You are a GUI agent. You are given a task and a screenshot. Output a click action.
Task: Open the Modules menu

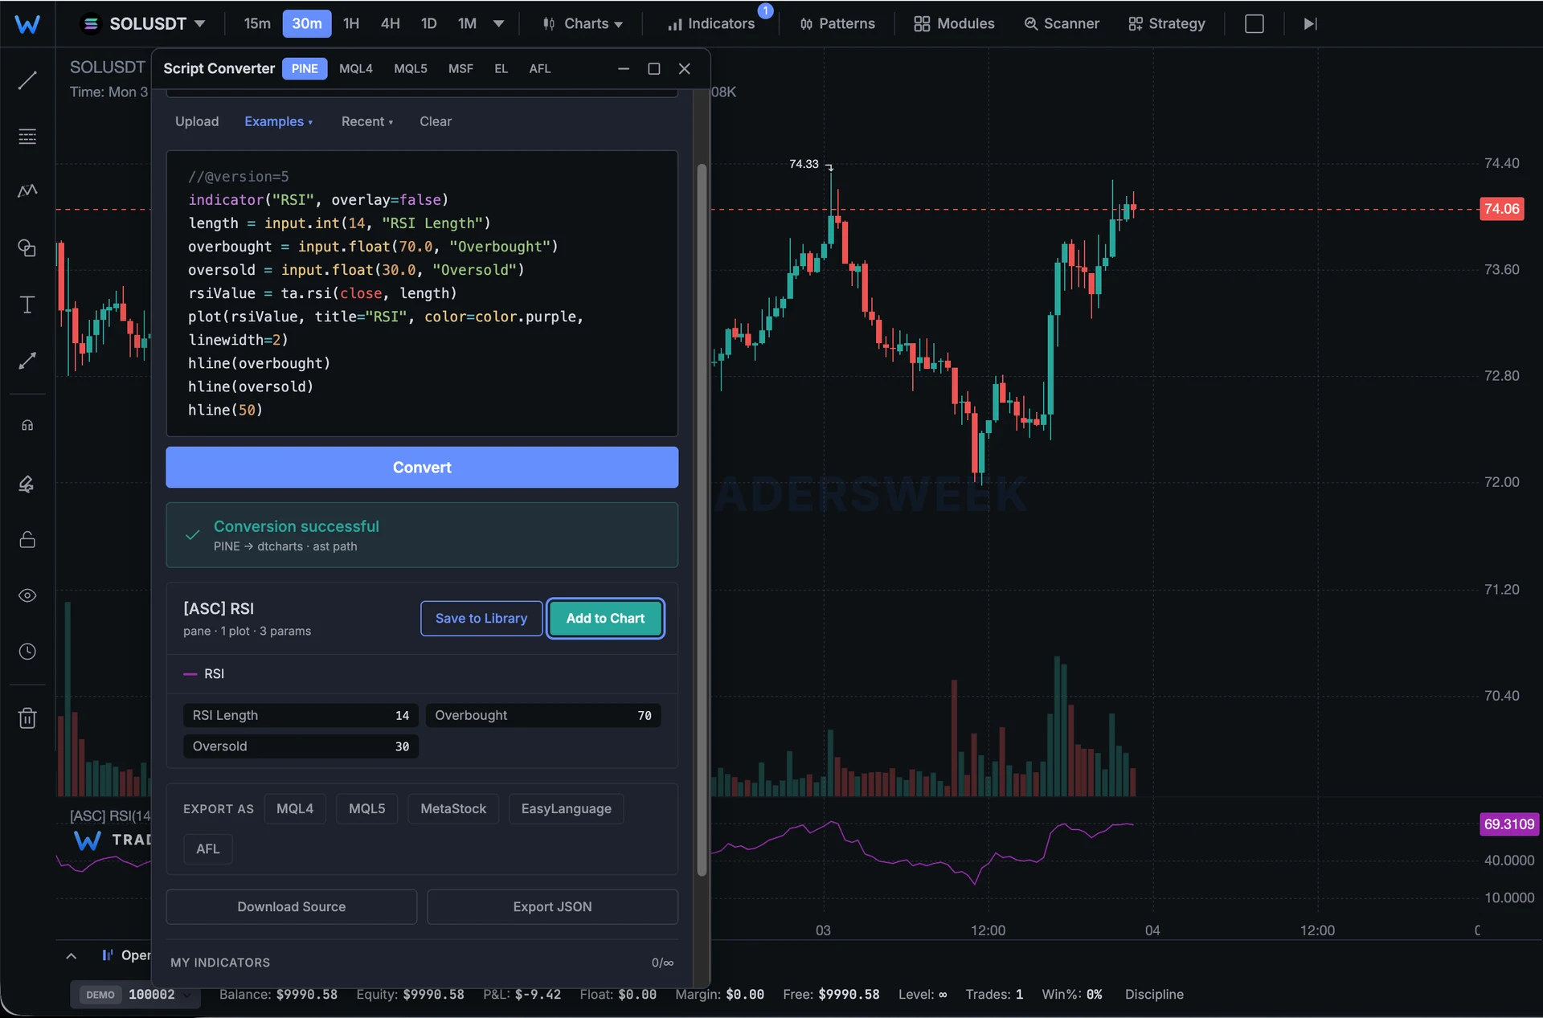(955, 24)
